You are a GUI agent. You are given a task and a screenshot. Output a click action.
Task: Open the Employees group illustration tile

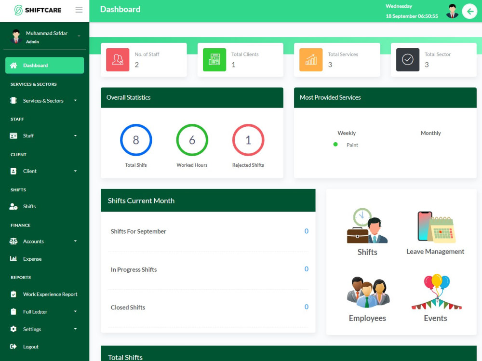368,292
